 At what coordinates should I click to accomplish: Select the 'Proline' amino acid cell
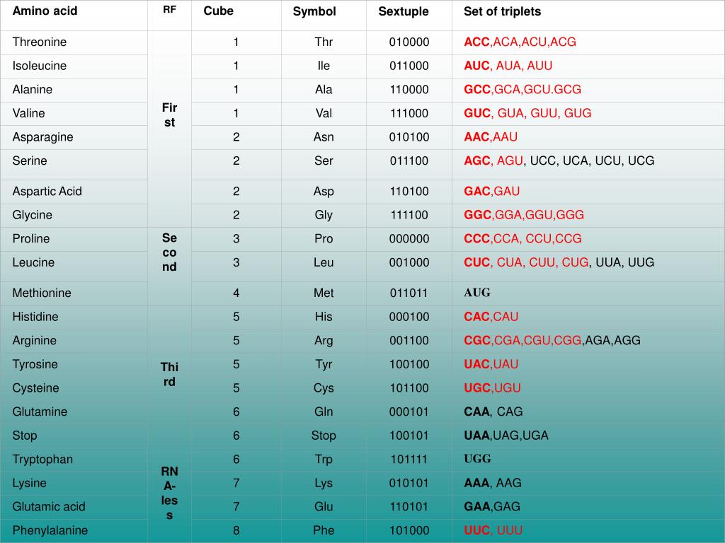tap(31, 239)
